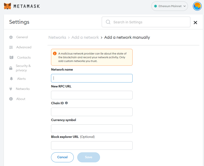Click the Networks breadcrumb link
The image size is (204, 166).
(57, 37)
